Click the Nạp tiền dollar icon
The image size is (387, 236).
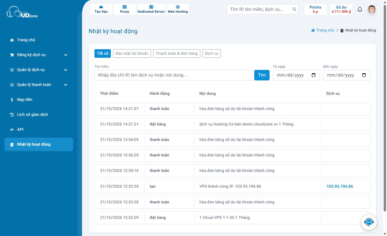[x=12, y=100]
